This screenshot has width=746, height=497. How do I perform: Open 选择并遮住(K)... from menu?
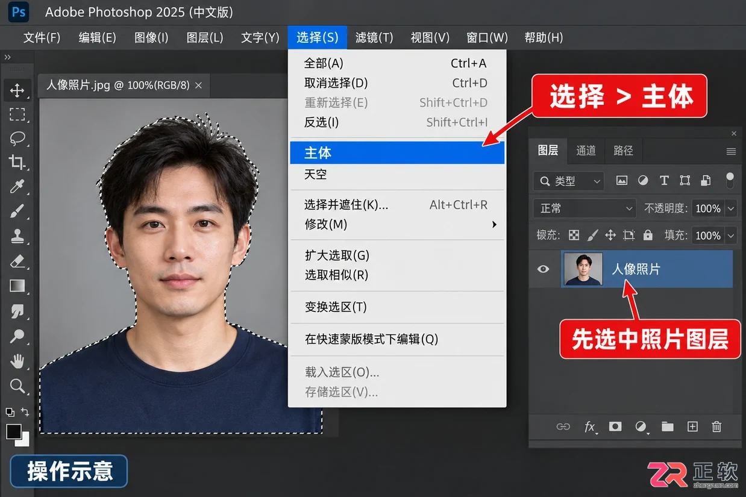(397, 205)
